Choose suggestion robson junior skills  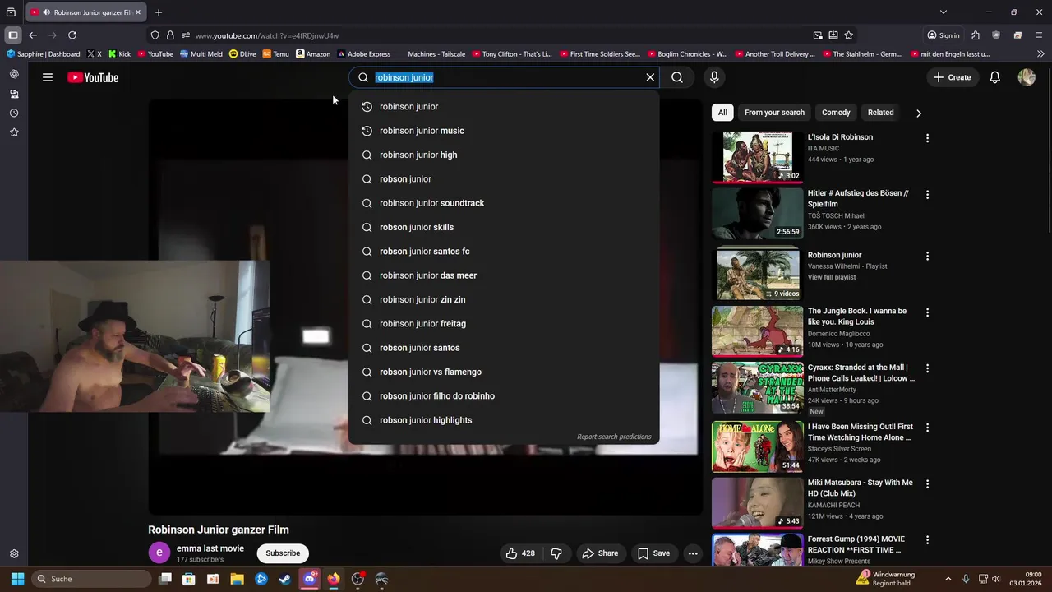[504, 227]
